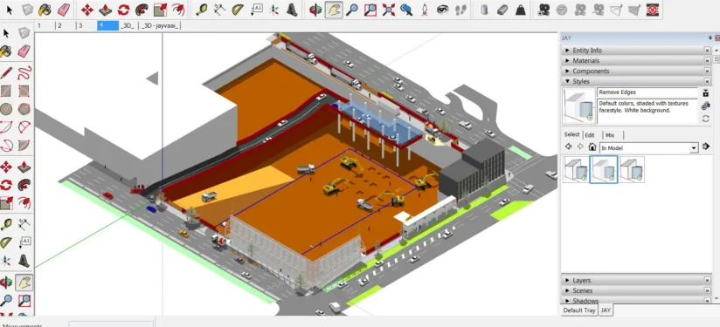Select the Eraser in the top toolbar

click(x=64, y=10)
